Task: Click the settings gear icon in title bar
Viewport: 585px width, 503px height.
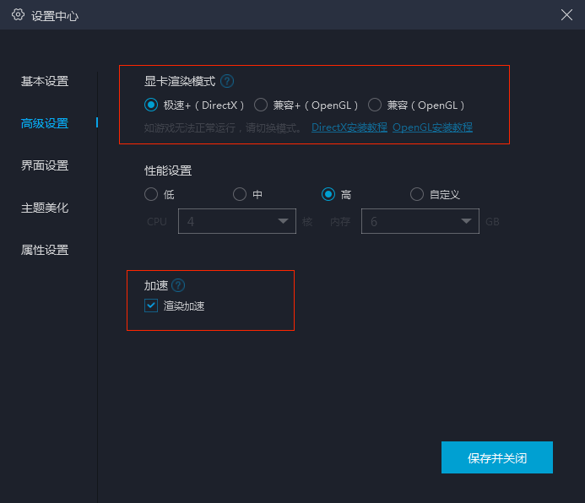Action: (18, 14)
